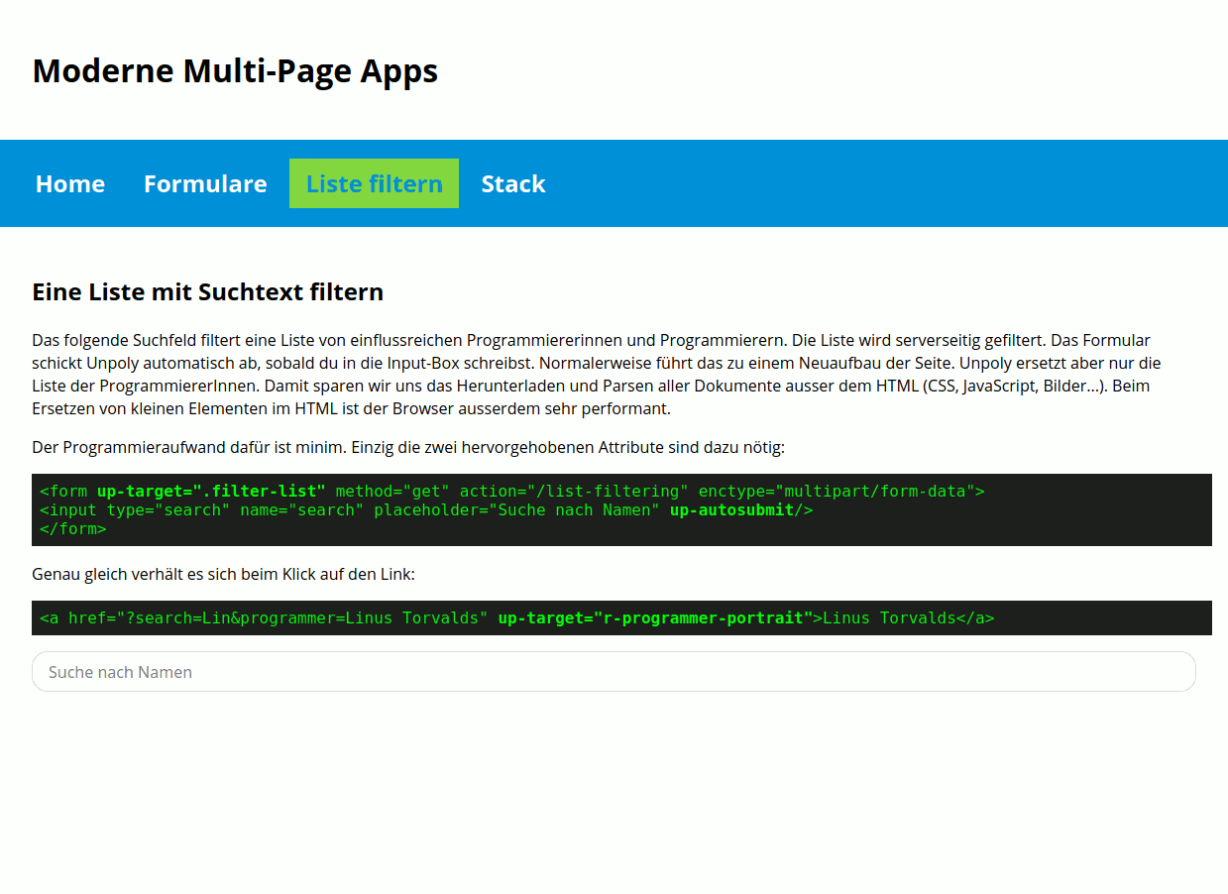Screen dimensions: 1228x894
Task: Click the closing </form> tag in code
Action: pos(72,529)
